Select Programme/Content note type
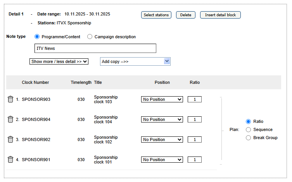Viewport: 292px width, 182px height. click(37, 37)
